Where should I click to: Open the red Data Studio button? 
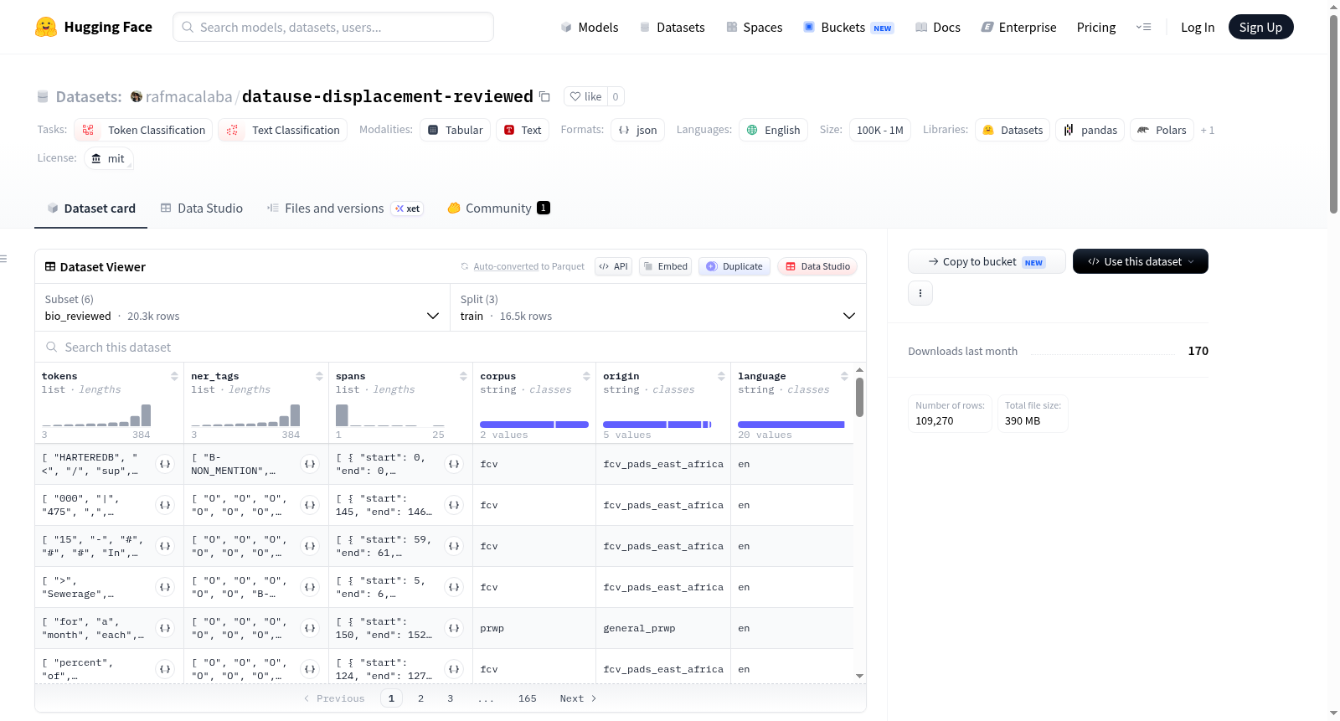coord(817,266)
